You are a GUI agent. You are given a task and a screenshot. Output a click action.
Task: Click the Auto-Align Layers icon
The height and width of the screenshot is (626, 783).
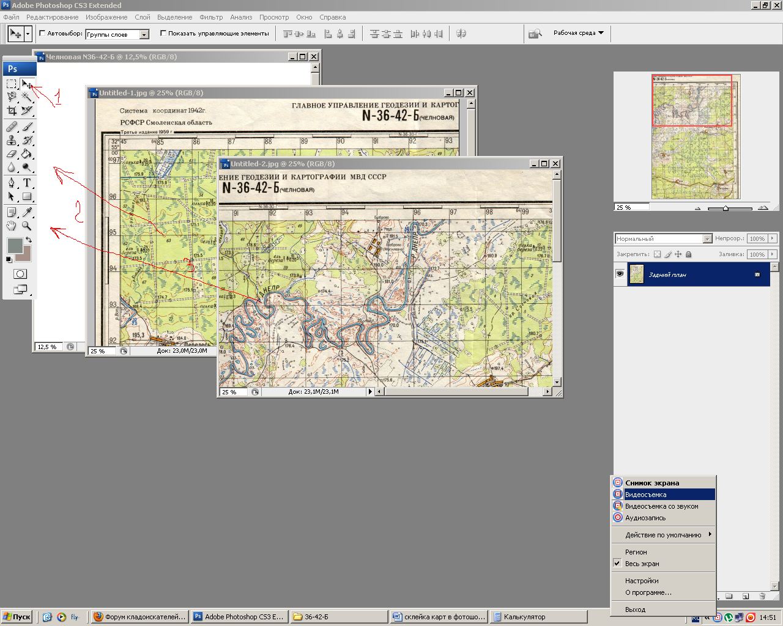click(x=461, y=34)
